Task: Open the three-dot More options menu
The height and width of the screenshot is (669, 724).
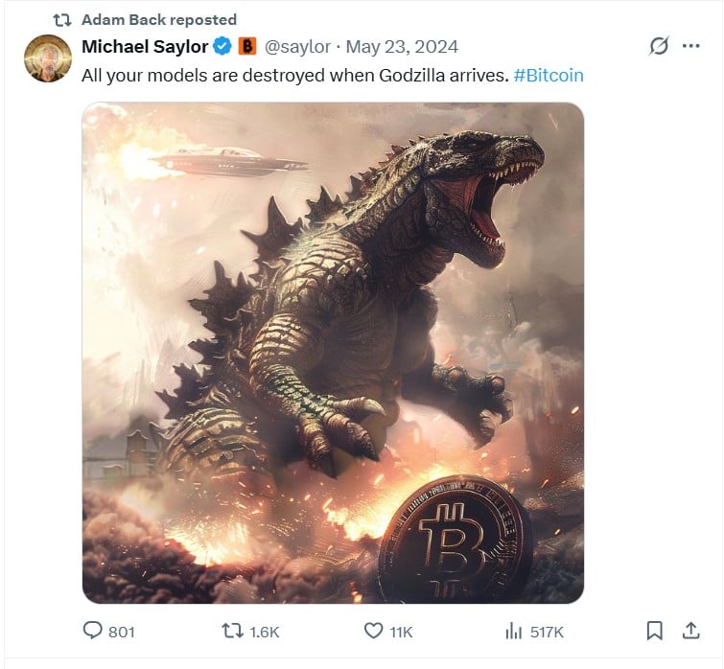Action: coord(690,46)
